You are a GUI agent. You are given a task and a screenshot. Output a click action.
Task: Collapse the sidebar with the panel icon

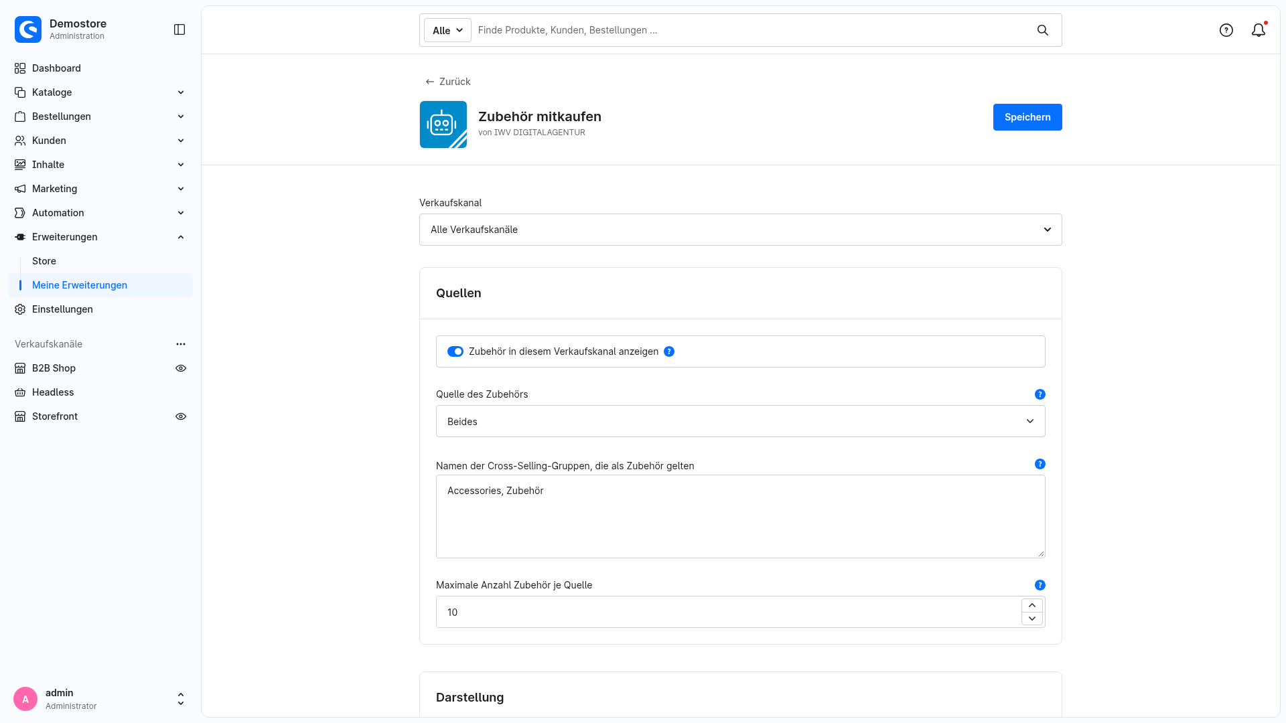point(180,29)
